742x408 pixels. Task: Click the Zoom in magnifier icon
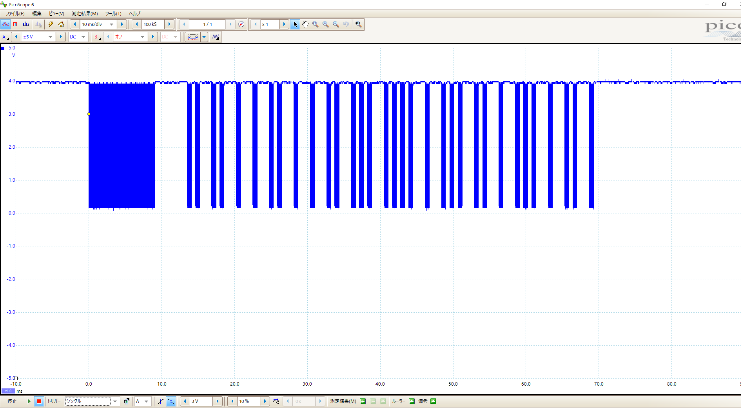(x=326, y=24)
